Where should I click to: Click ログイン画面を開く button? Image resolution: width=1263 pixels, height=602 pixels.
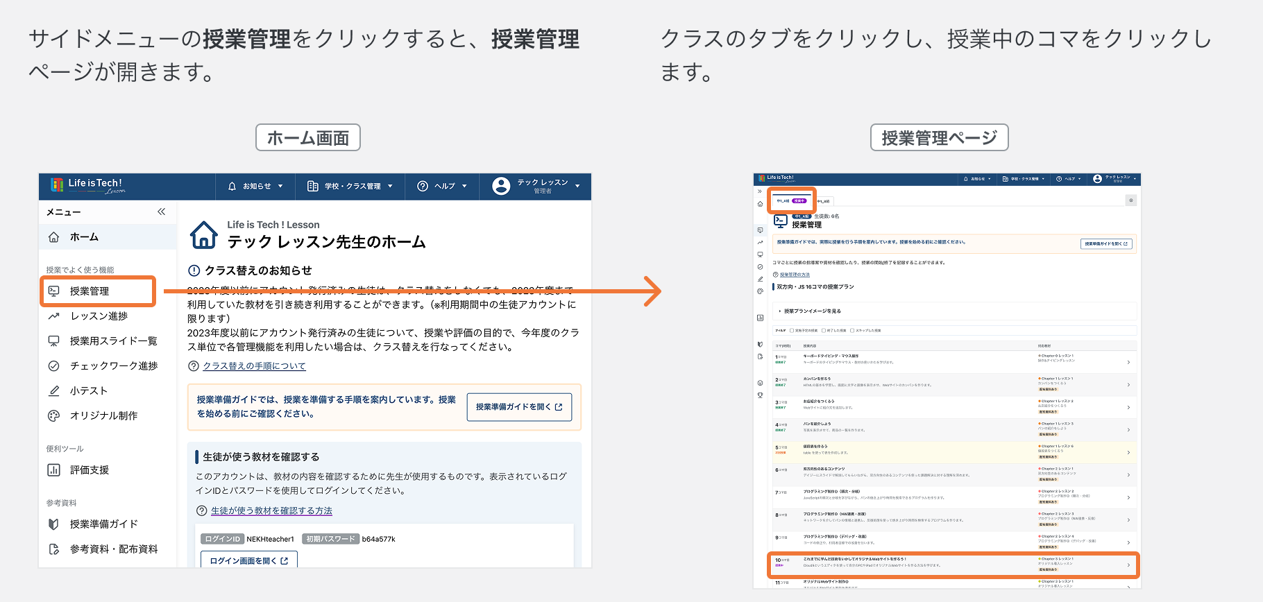248,560
